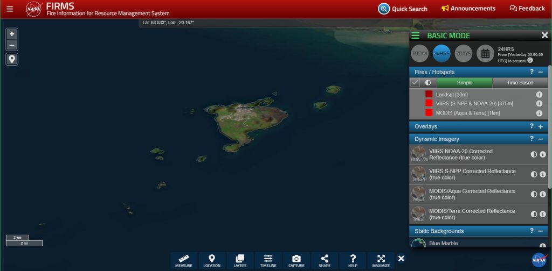This screenshot has width=552, height=271.
Task: Toggle all fire layers checkbox
Action: pyautogui.click(x=415, y=83)
